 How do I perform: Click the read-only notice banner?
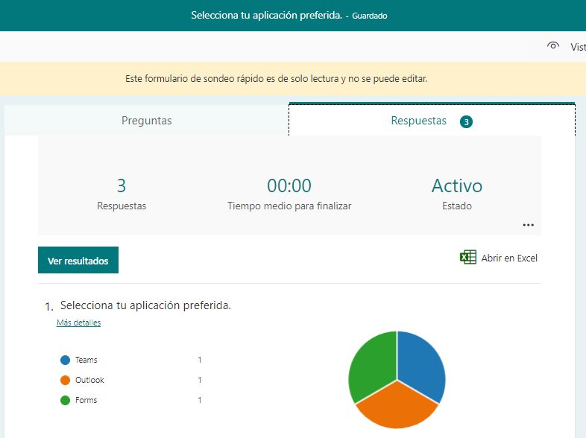point(276,78)
